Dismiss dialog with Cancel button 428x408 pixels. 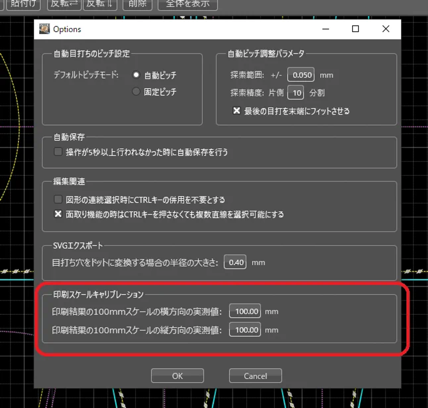[x=256, y=376]
